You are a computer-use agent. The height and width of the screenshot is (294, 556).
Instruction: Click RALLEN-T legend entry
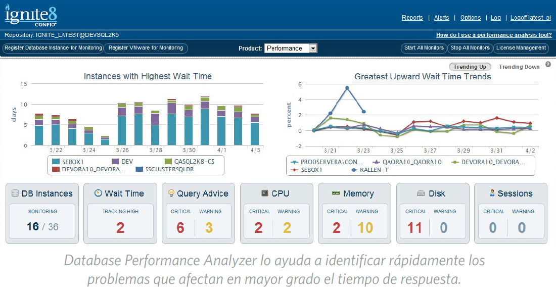click(370, 170)
